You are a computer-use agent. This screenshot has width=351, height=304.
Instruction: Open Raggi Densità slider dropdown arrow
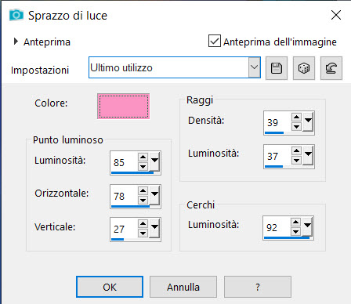tap(308, 121)
